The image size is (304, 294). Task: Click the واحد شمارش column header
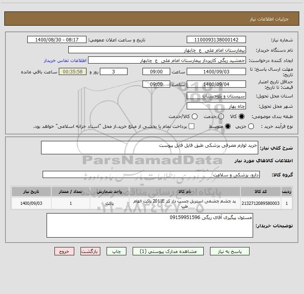(109, 191)
